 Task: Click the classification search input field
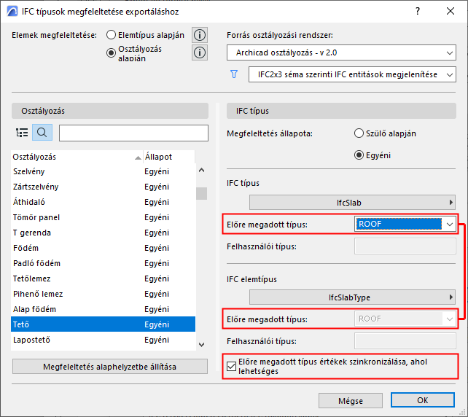pyautogui.click(x=133, y=133)
